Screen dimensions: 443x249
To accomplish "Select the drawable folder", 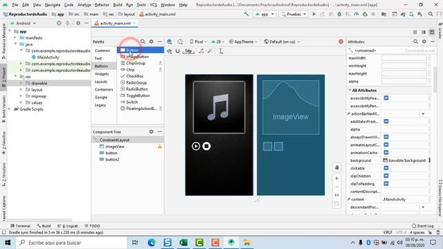I will (39, 83).
